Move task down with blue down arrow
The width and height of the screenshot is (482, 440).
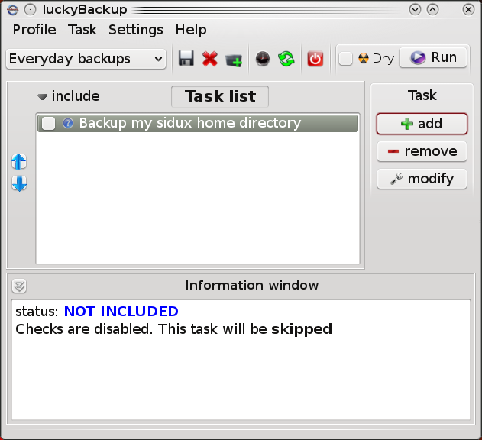(19, 183)
